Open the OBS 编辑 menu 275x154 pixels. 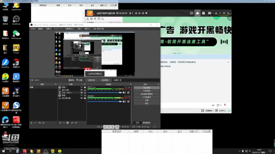(41, 29)
